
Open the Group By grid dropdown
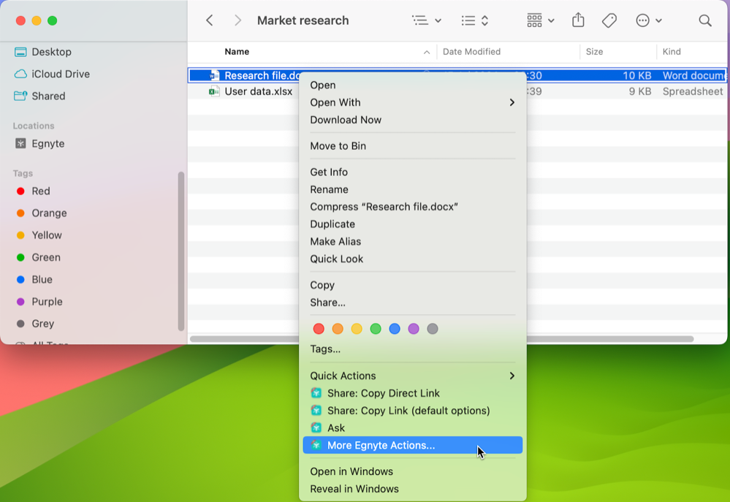coord(540,20)
